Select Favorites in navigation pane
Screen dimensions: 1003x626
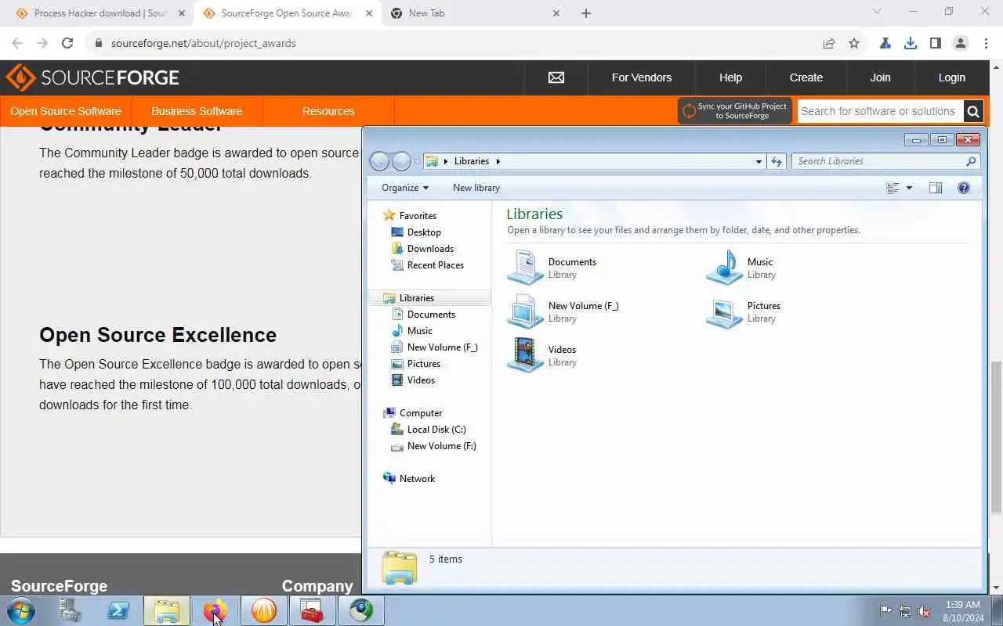click(418, 216)
